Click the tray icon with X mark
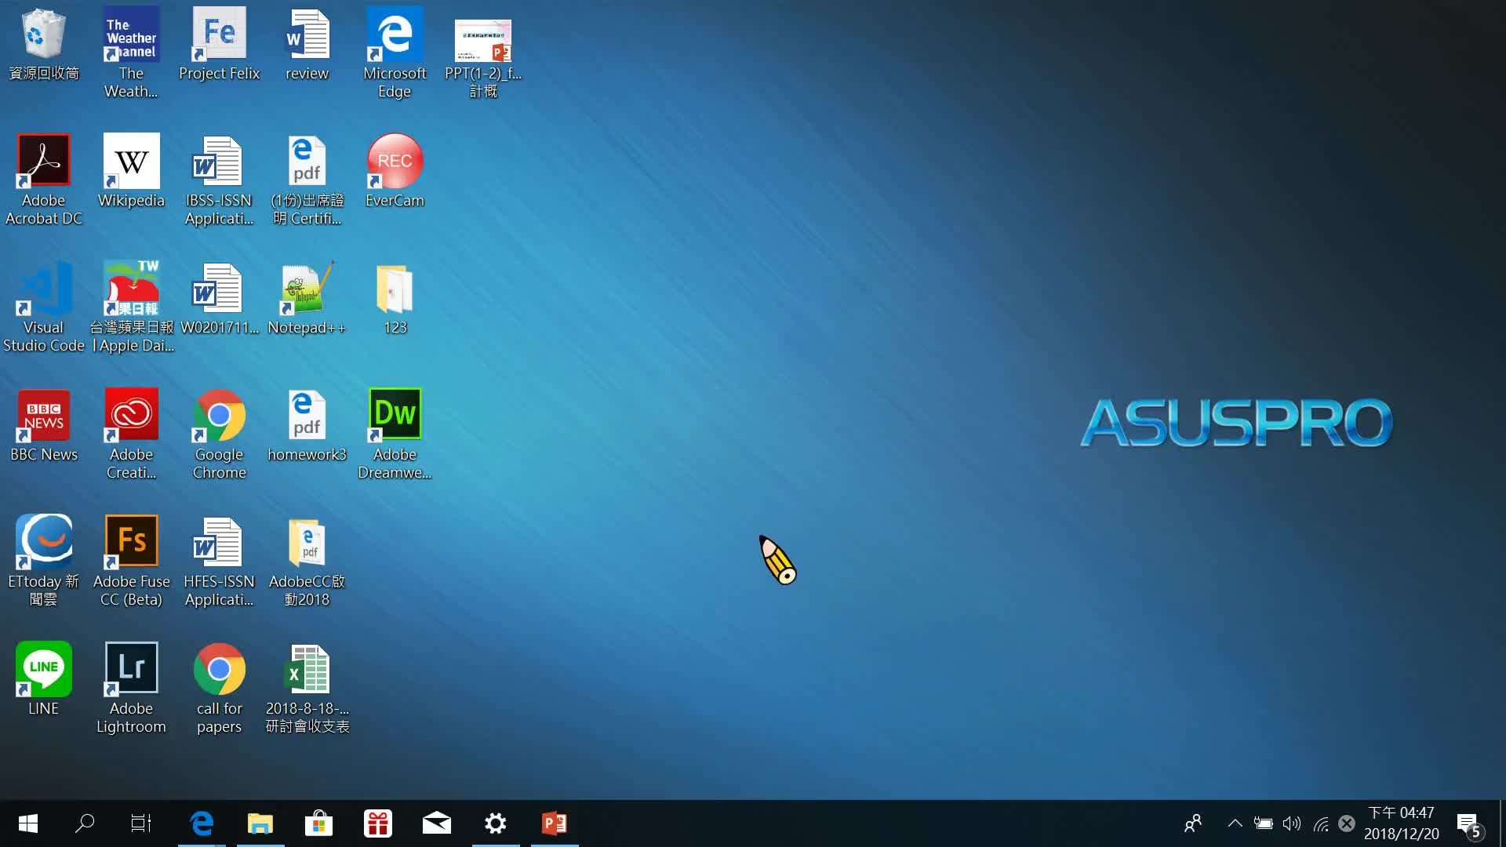 tap(1347, 823)
